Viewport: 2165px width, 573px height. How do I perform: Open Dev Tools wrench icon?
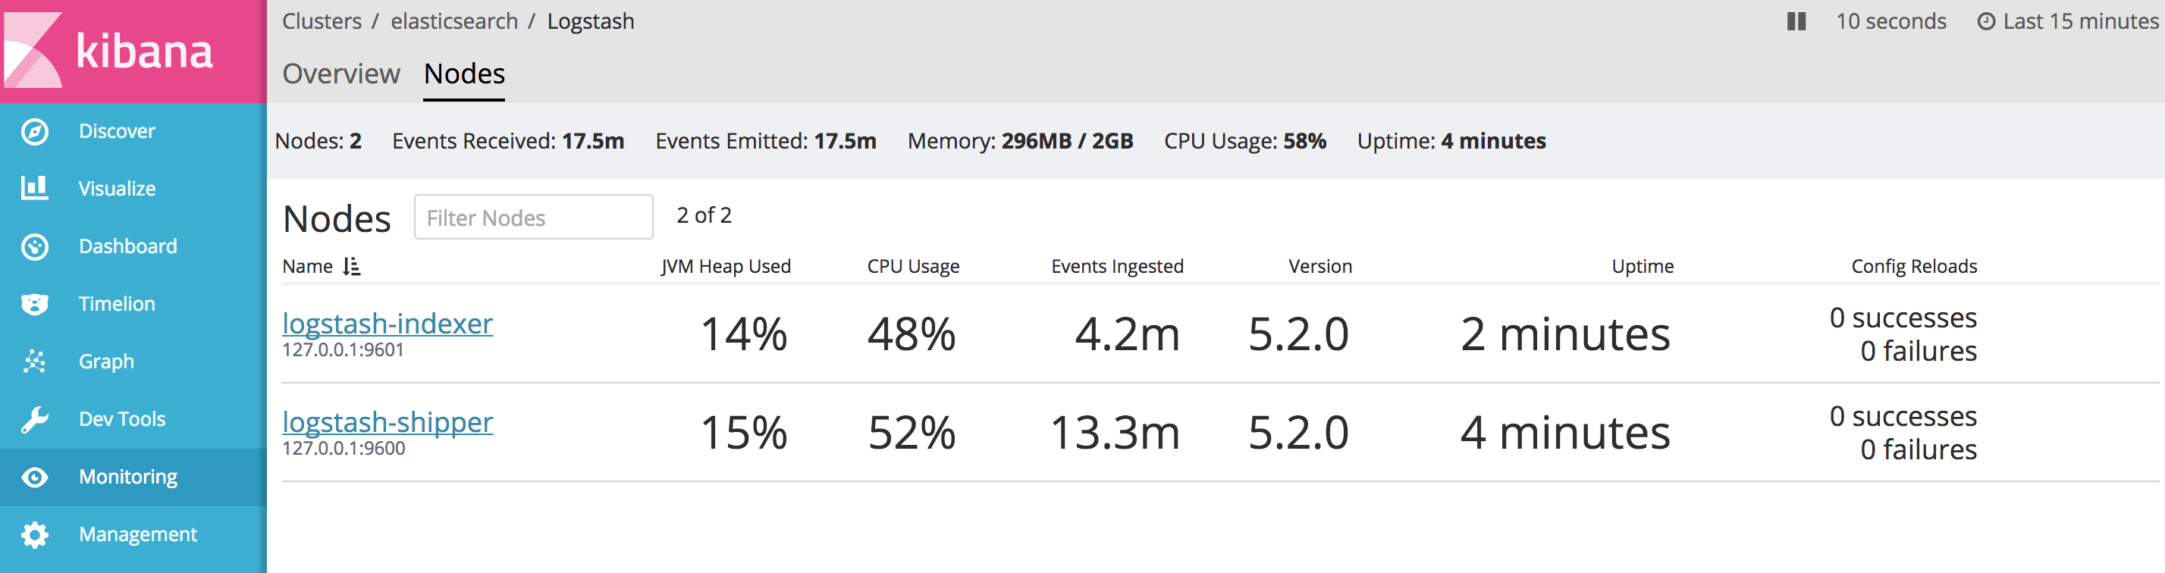pos(34,419)
